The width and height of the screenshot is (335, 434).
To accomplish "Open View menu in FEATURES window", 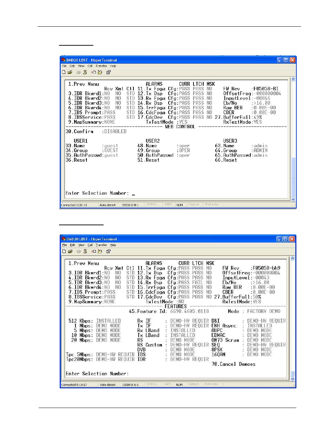I will 81,245.
